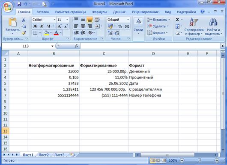Align text to top of cell

(76, 20)
